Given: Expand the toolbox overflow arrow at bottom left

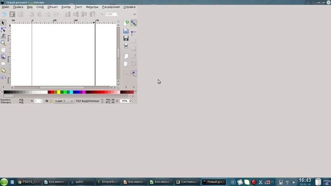Looking at the screenshot, I should 3,87.
